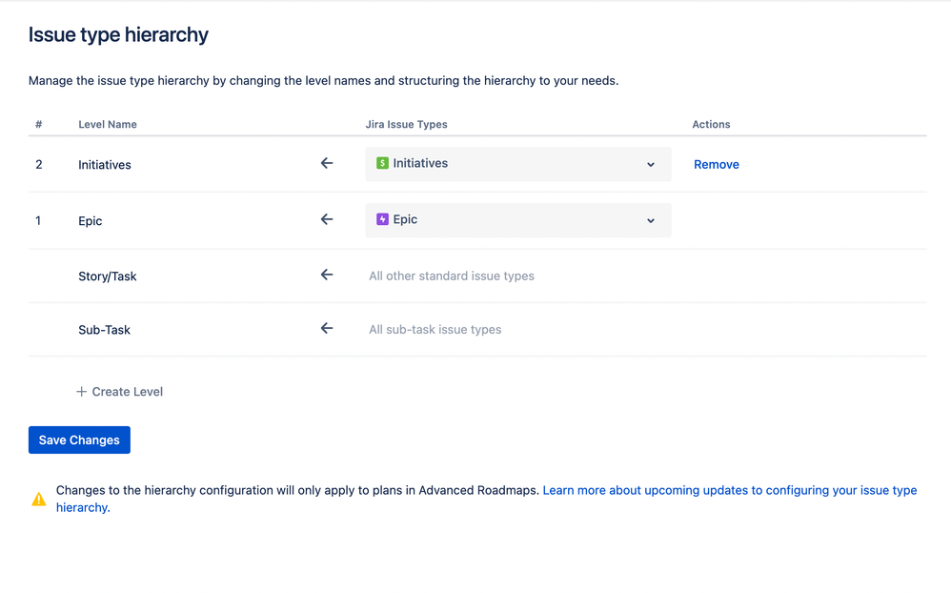
Task: Select the Sub-Task level name
Action: (105, 330)
